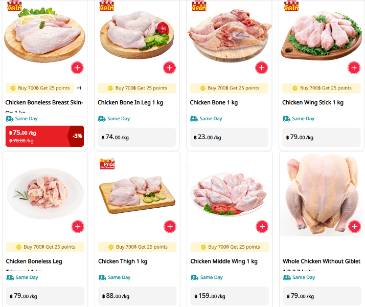Click the Best Price badge on Chicken Thigh
The image size is (365, 307).
(x=107, y=164)
